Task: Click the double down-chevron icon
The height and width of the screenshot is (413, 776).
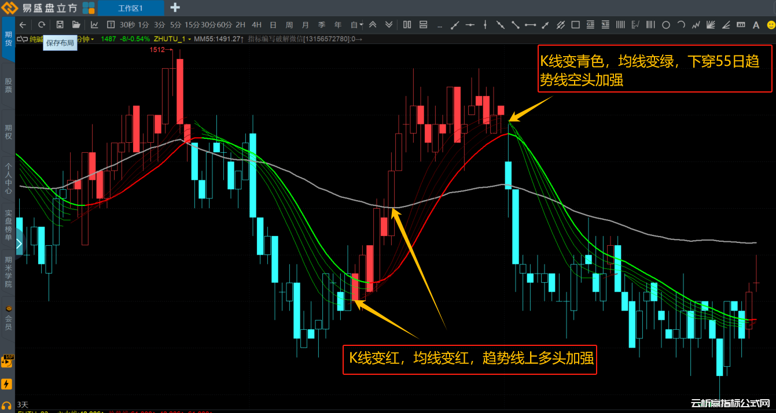Action: (389, 25)
